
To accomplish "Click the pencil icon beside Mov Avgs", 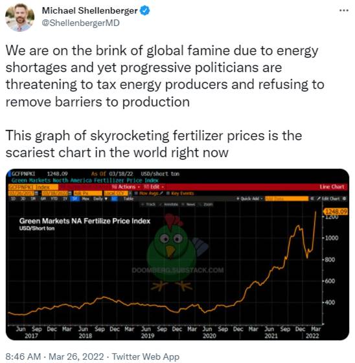I will coord(161,193).
